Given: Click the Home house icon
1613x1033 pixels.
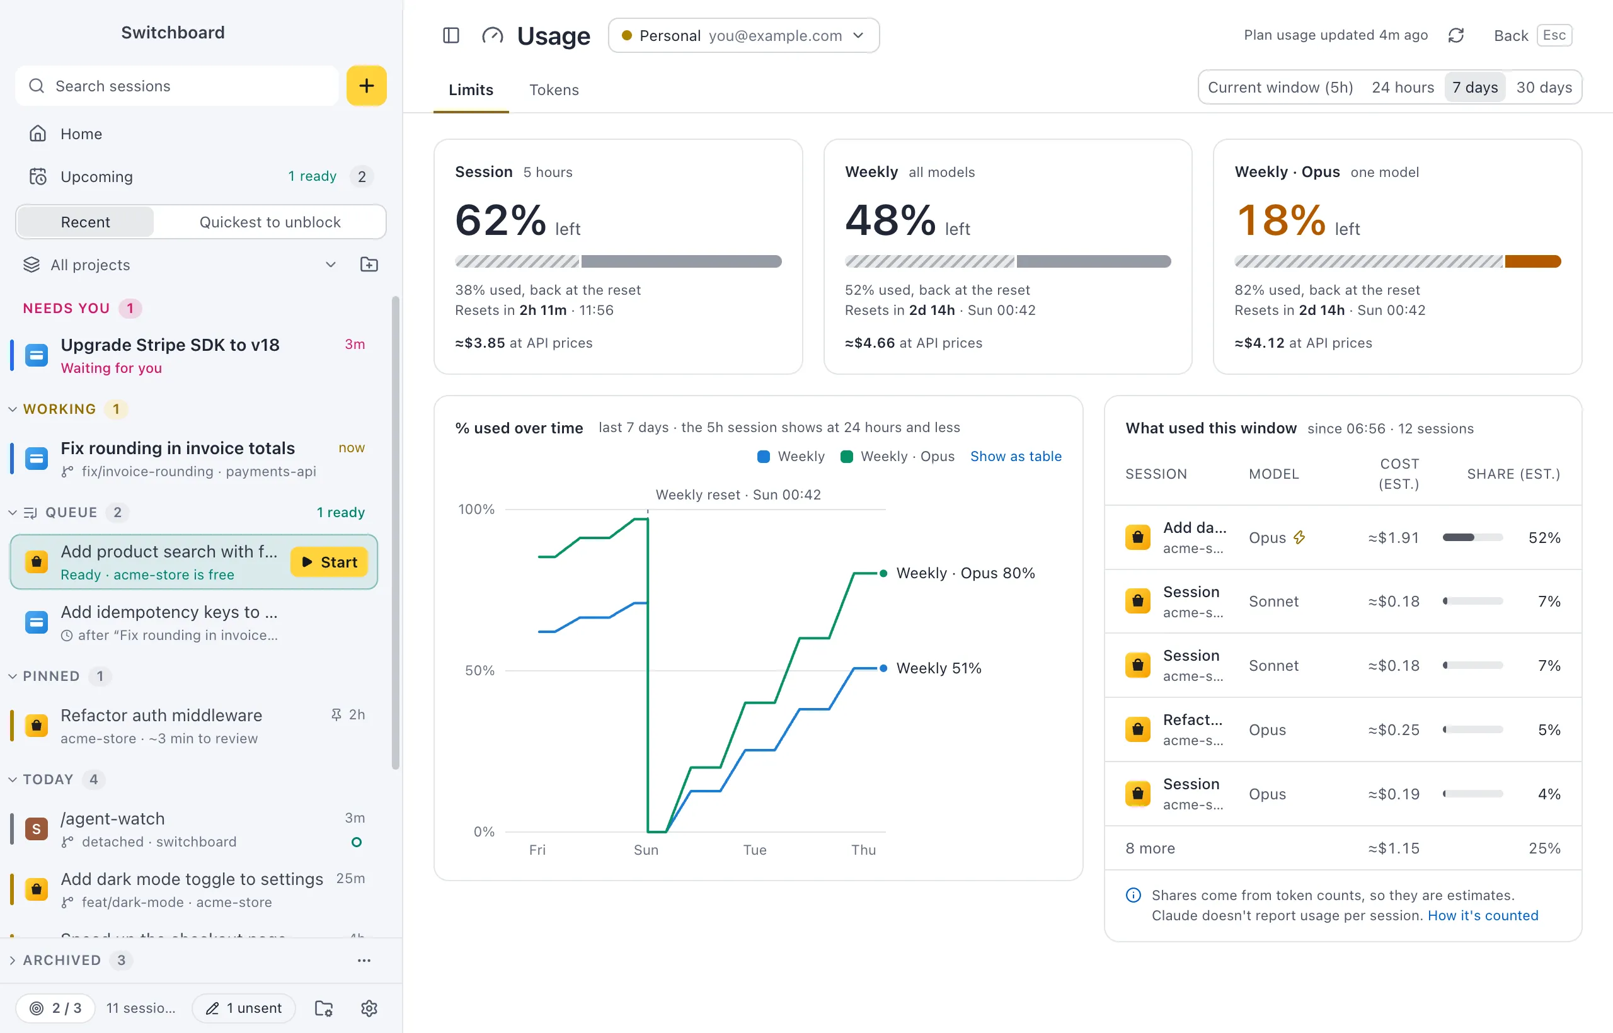Looking at the screenshot, I should click(38, 134).
